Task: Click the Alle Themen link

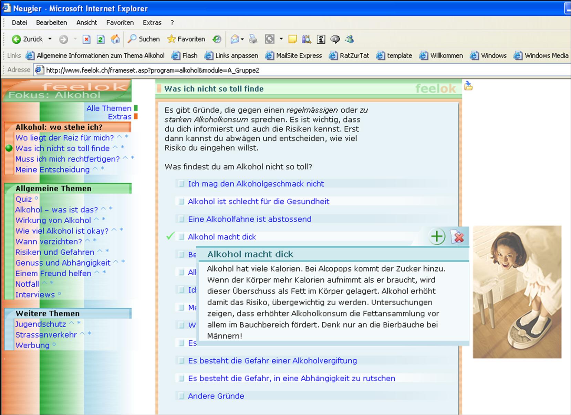Action: coord(109,108)
